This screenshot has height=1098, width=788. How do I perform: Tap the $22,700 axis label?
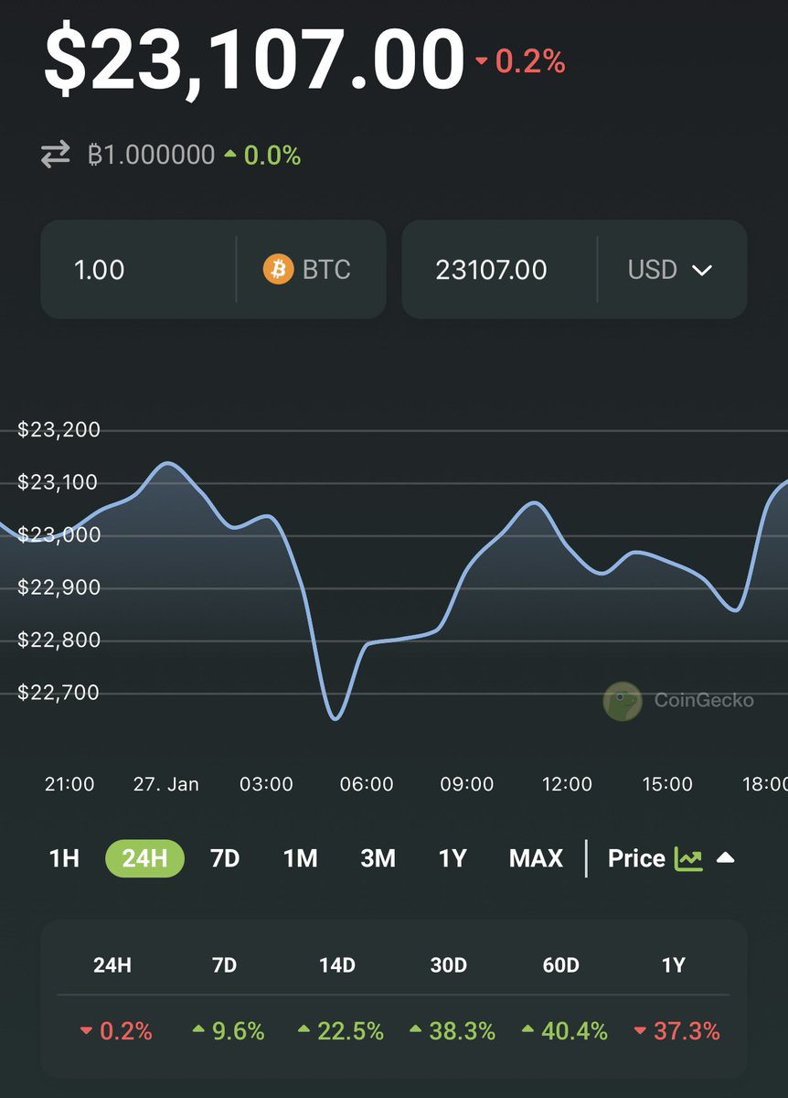[59, 693]
